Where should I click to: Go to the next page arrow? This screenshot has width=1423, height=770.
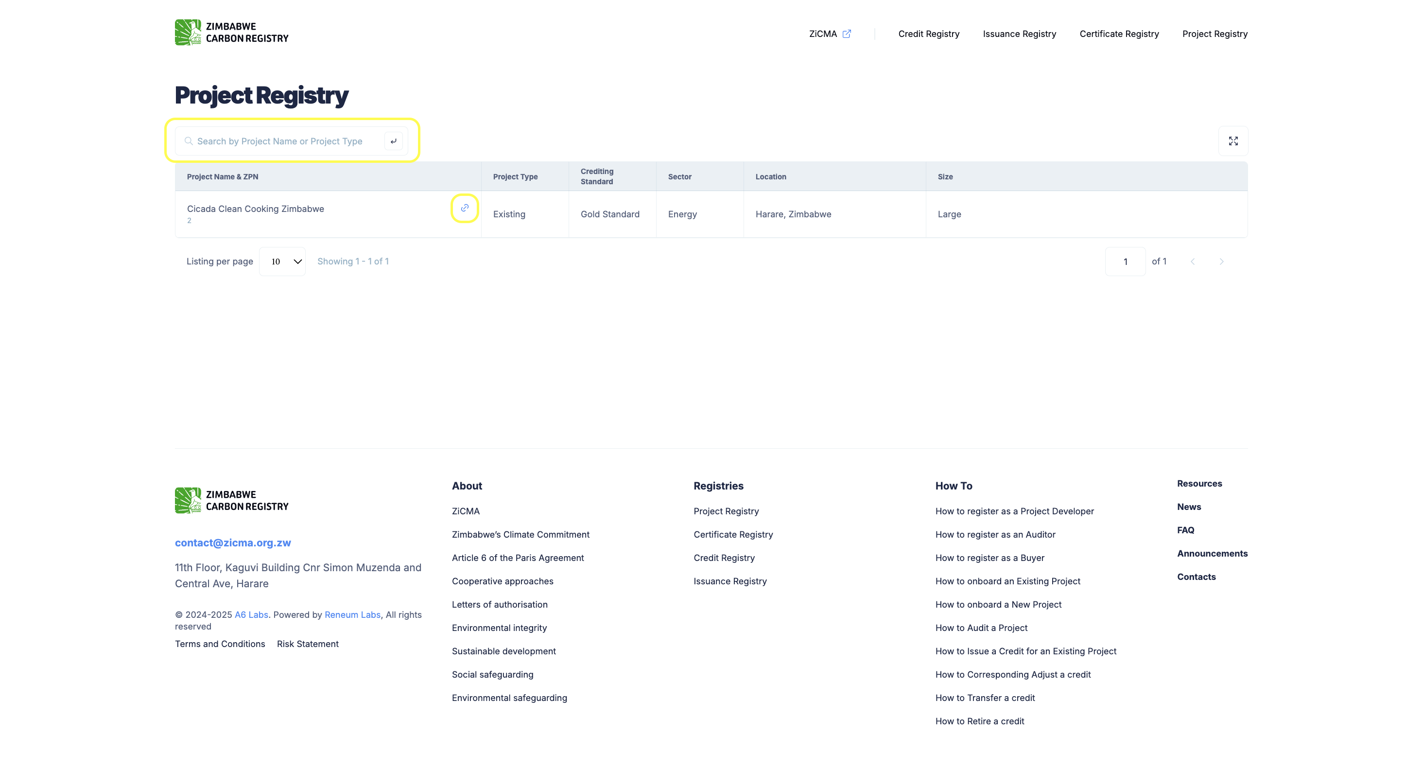click(1221, 261)
